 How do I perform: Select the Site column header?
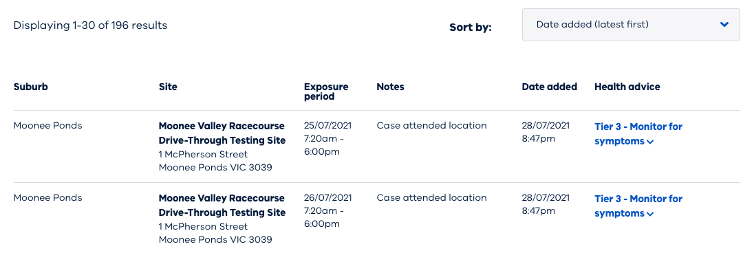pyautogui.click(x=168, y=87)
